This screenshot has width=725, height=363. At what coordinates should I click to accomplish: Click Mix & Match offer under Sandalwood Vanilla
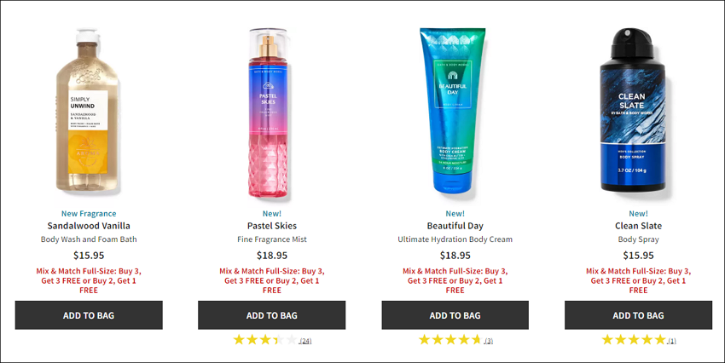coord(89,280)
